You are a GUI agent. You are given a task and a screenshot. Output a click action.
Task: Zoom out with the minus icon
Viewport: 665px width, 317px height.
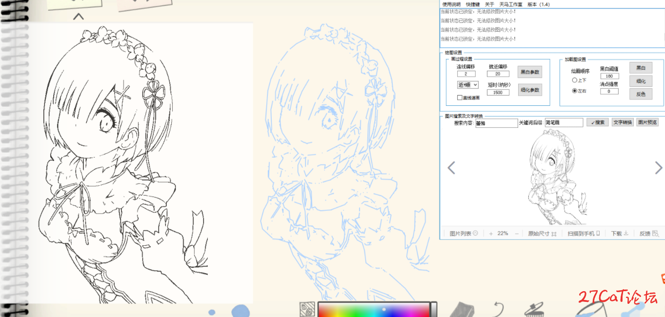click(517, 234)
